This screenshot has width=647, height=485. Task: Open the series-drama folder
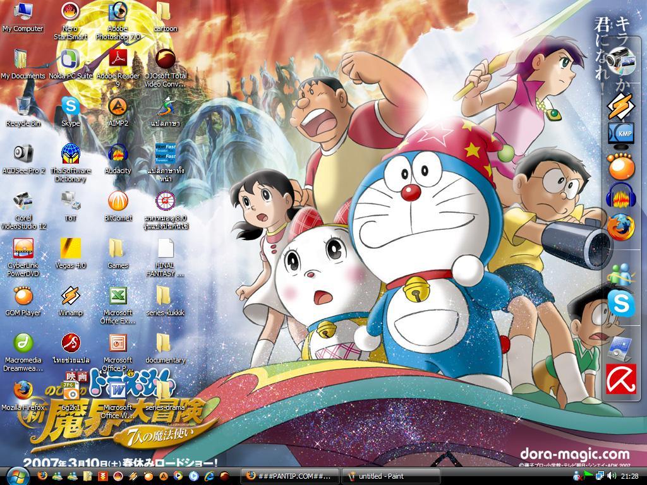[165, 397]
